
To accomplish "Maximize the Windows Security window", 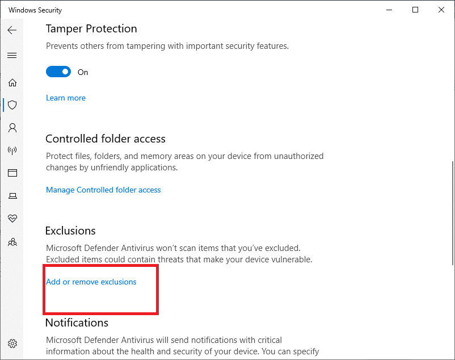I will pyautogui.click(x=415, y=10).
